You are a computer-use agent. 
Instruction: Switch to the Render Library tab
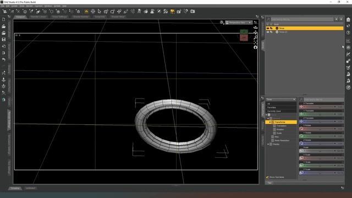[x=38, y=17]
